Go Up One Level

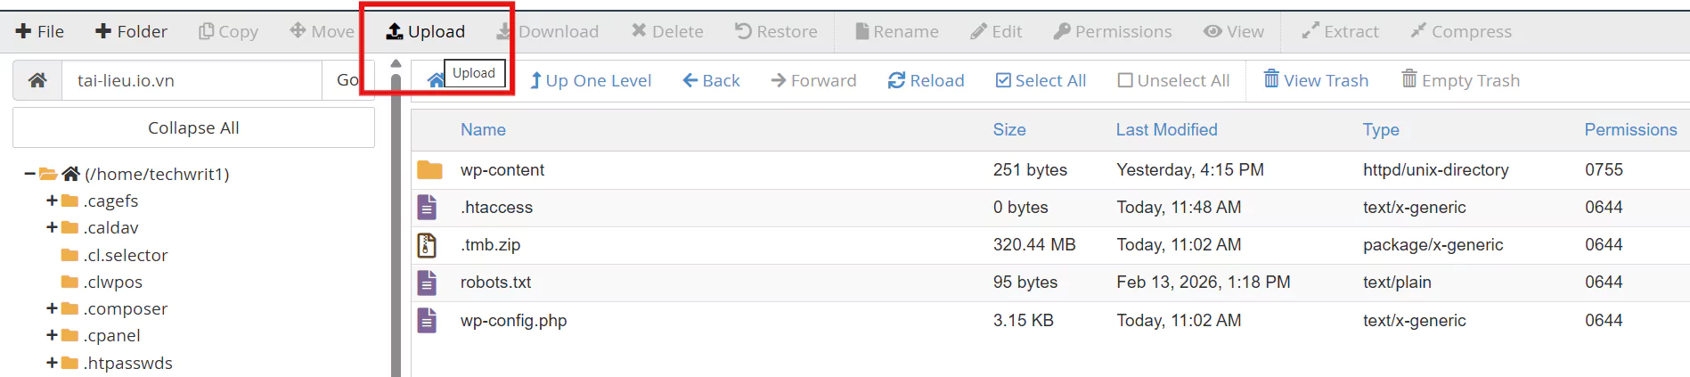[591, 80]
